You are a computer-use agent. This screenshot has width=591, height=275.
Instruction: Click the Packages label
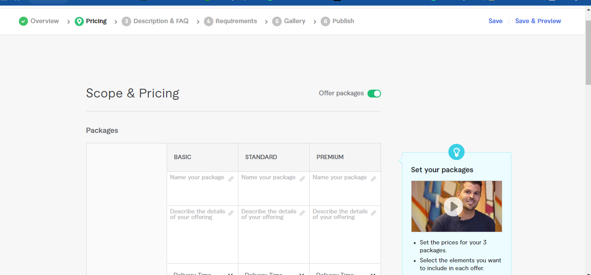(102, 130)
